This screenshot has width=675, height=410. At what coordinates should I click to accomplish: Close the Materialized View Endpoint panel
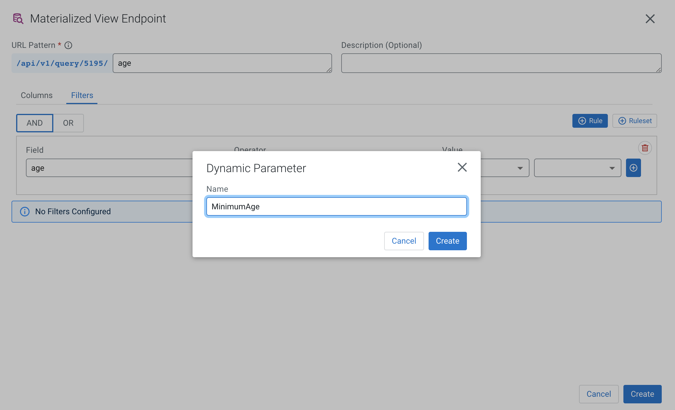(x=650, y=19)
